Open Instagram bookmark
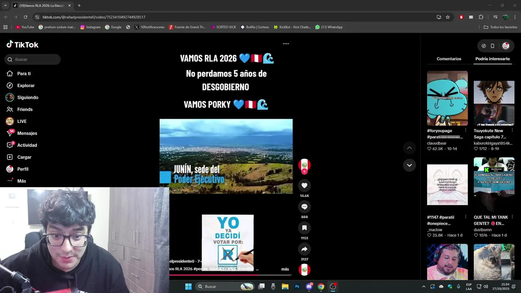The width and height of the screenshot is (521, 293). tap(90, 27)
